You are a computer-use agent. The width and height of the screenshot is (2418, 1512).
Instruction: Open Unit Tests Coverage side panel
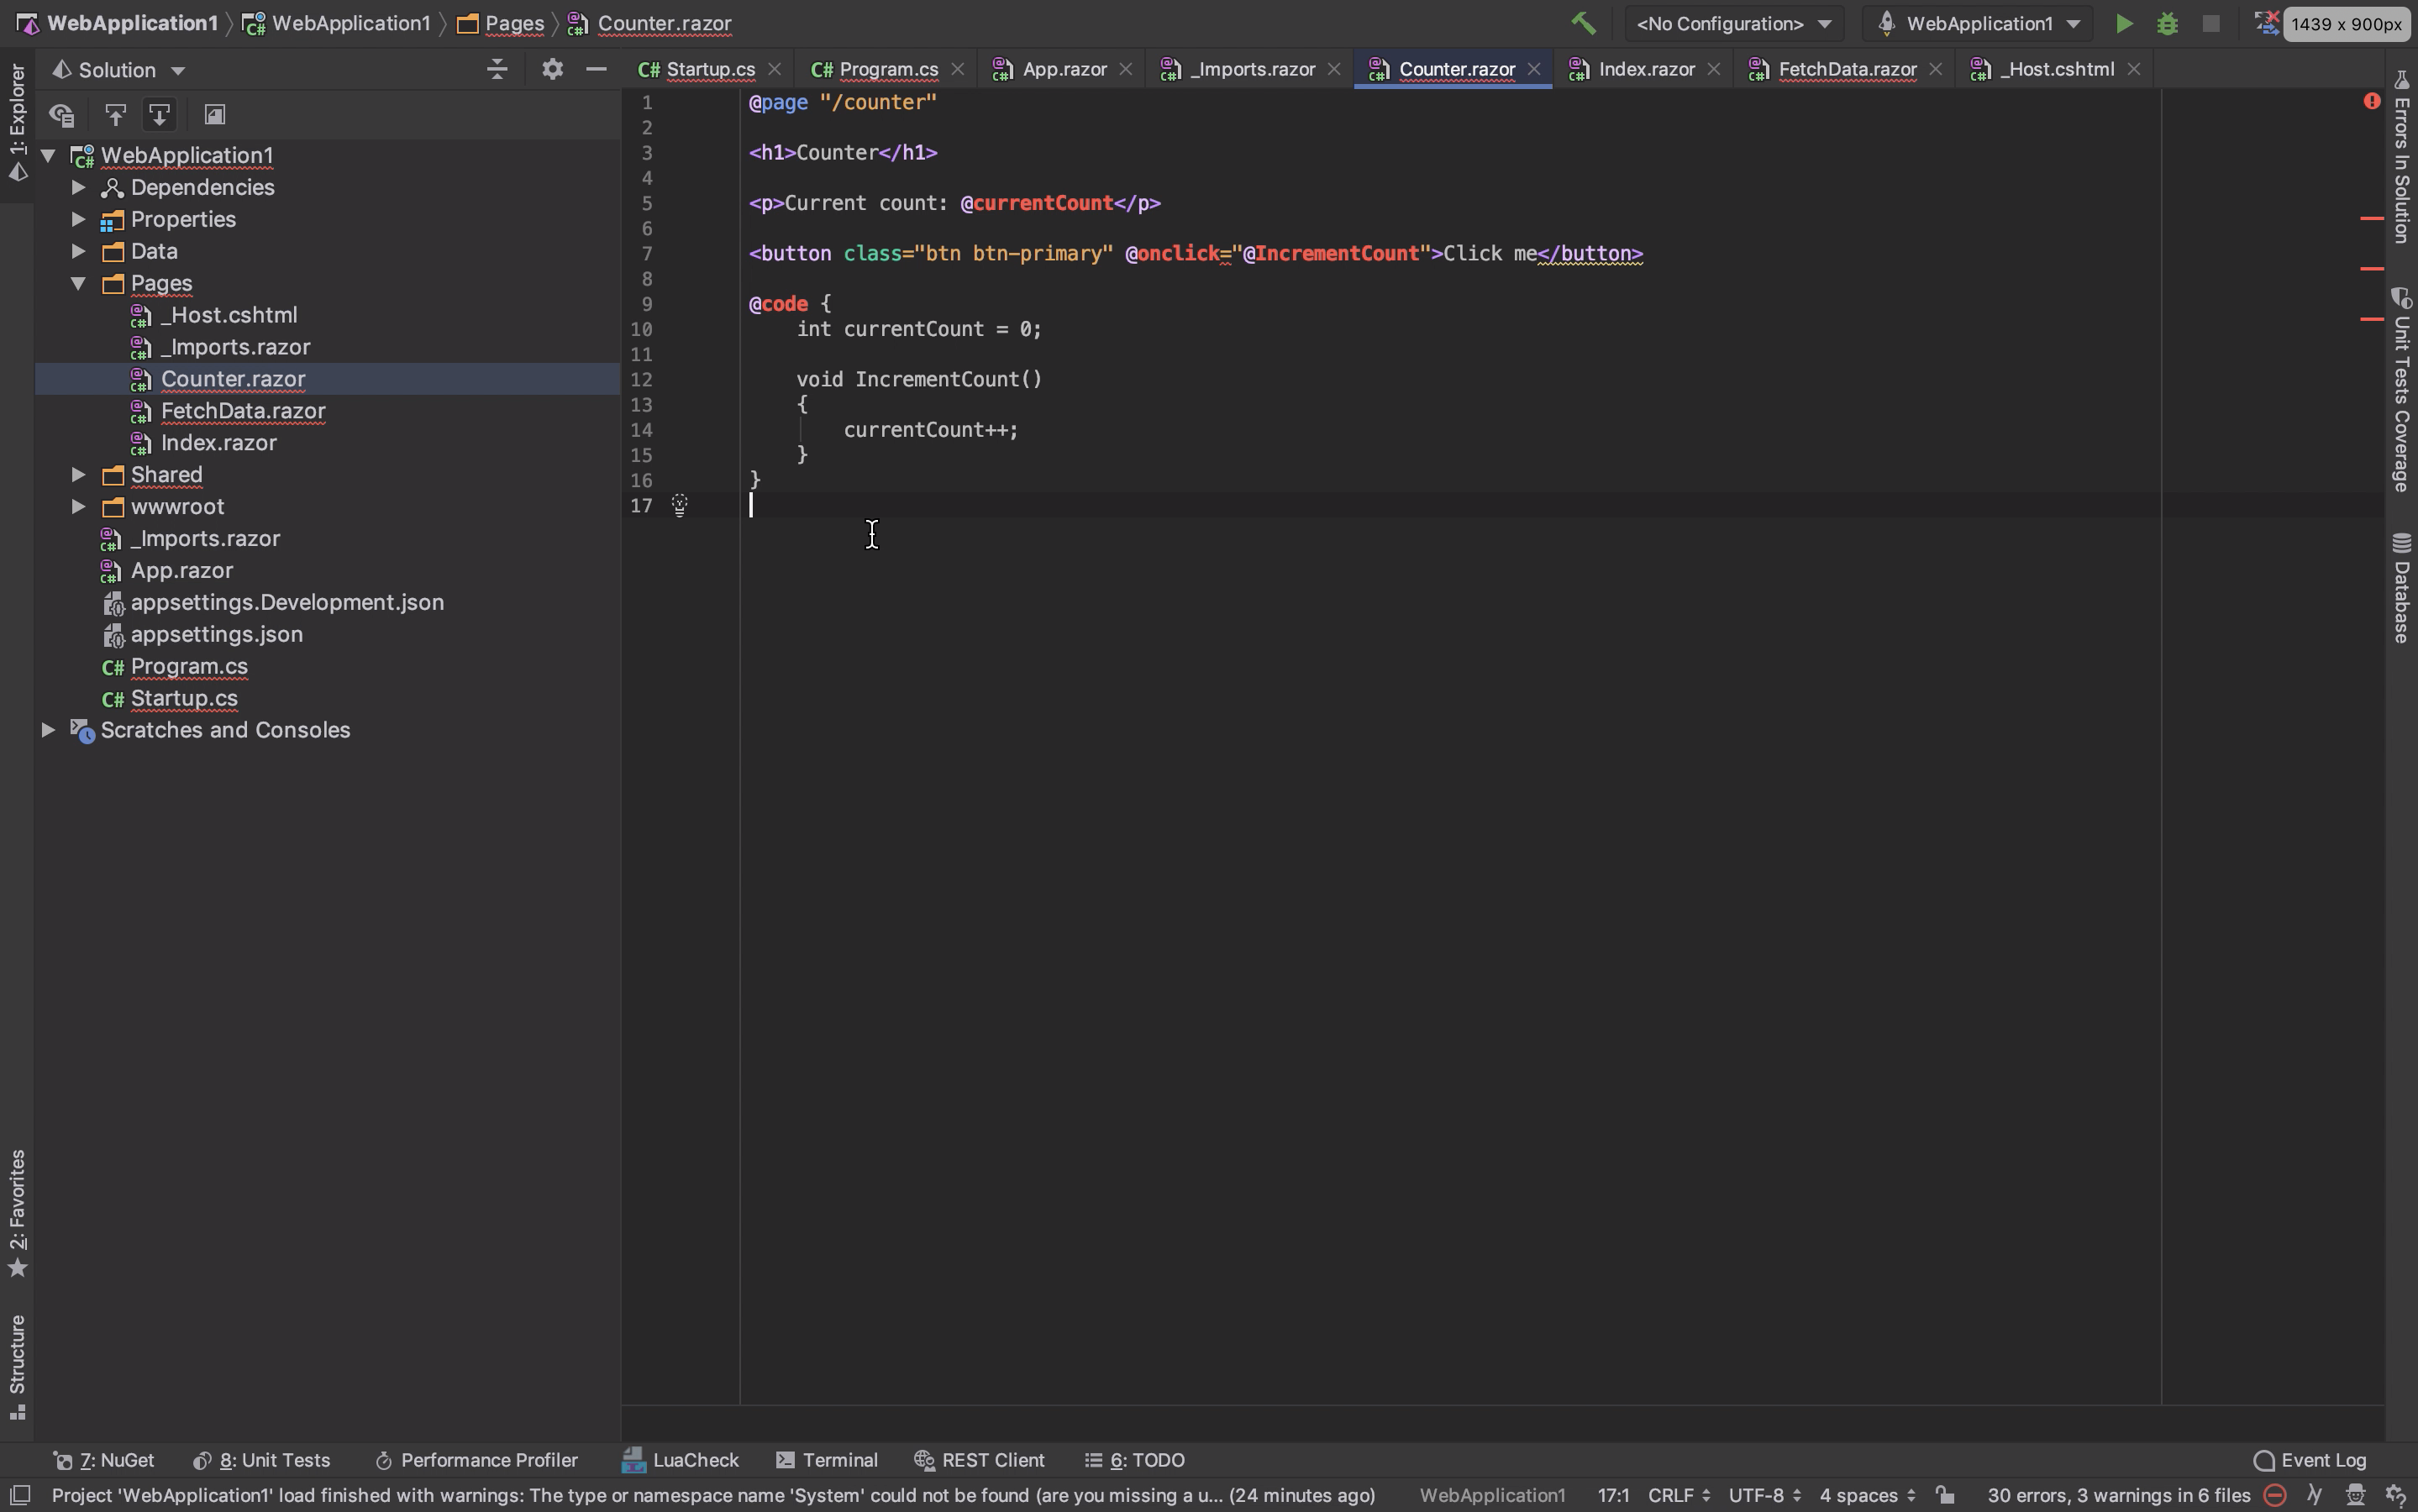tap(2402, 390)
